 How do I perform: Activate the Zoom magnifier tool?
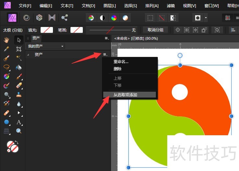19,131
